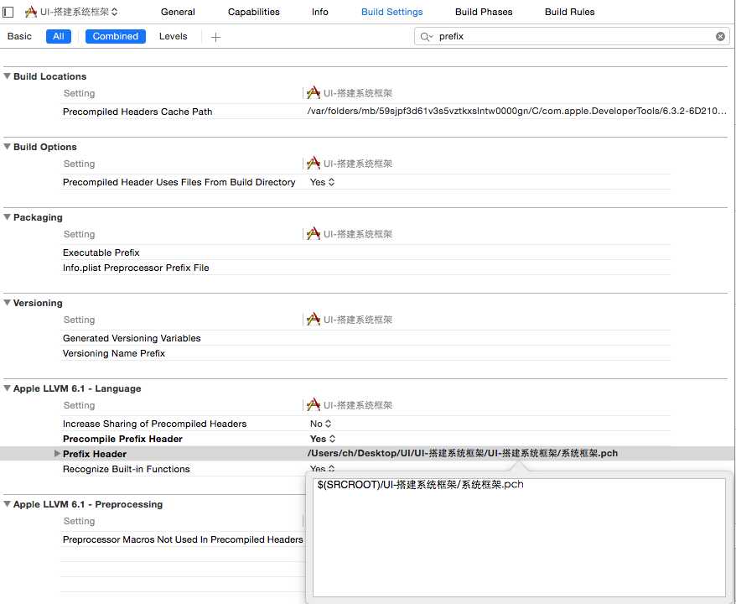This screenshot has width=736, height=604.
Task: Open the Build Phases tab
Action: 484,12
